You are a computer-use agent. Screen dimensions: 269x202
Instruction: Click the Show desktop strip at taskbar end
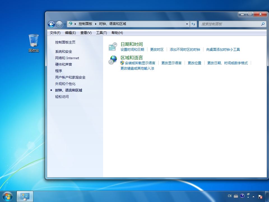coord(267,196)
